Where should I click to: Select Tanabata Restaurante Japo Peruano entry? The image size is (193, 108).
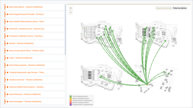(x=27, y=73)
